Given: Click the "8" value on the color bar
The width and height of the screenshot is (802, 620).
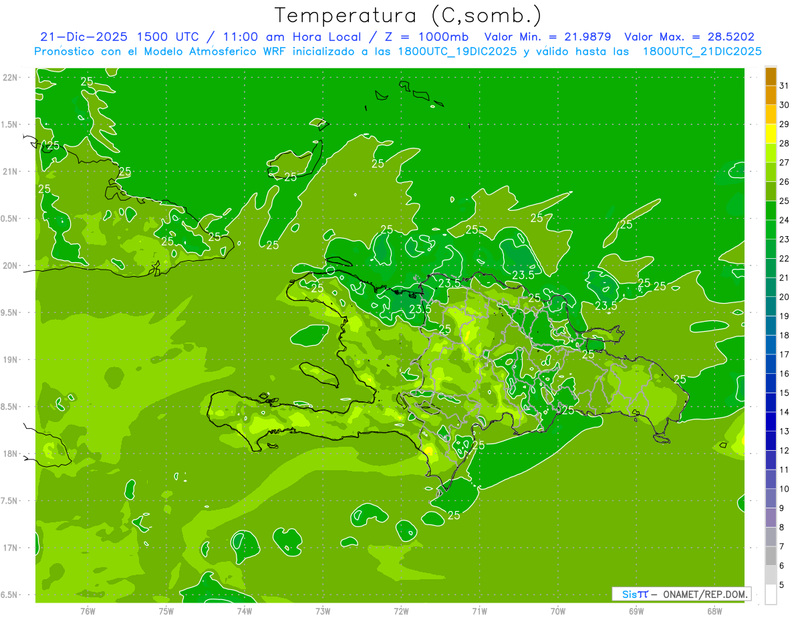Looking at the screenshot, I should click(x=782, y=528).
